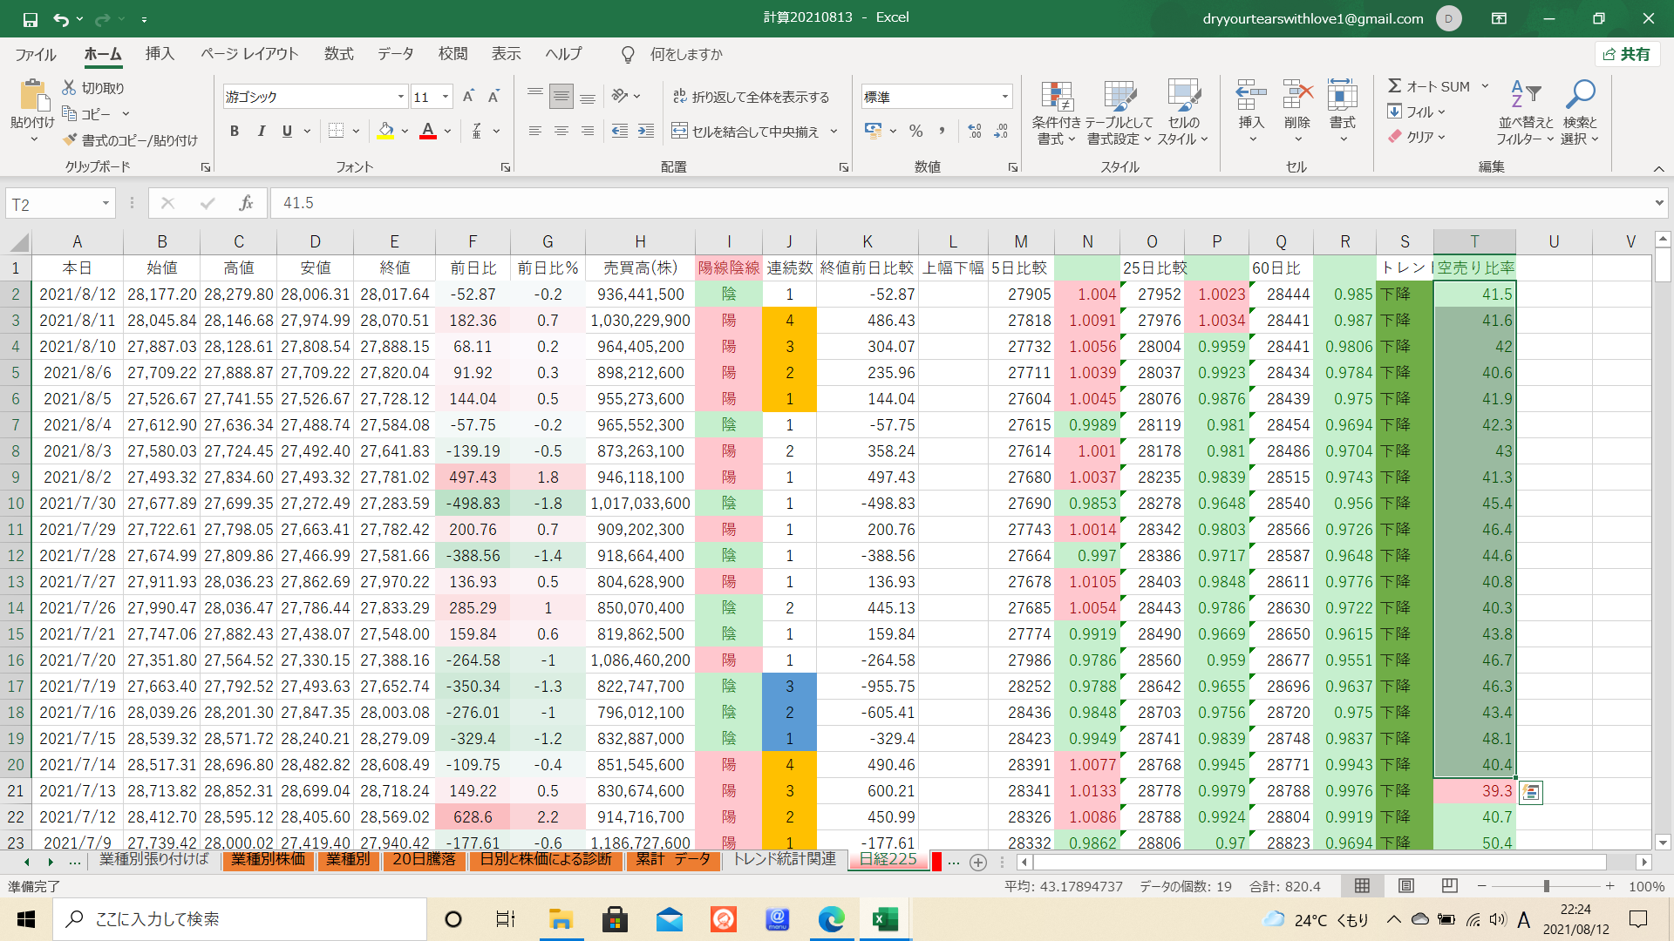The height and width of the screenshot is (941, 1674).
Task: Select the column T header
Action: [1473, 241]
